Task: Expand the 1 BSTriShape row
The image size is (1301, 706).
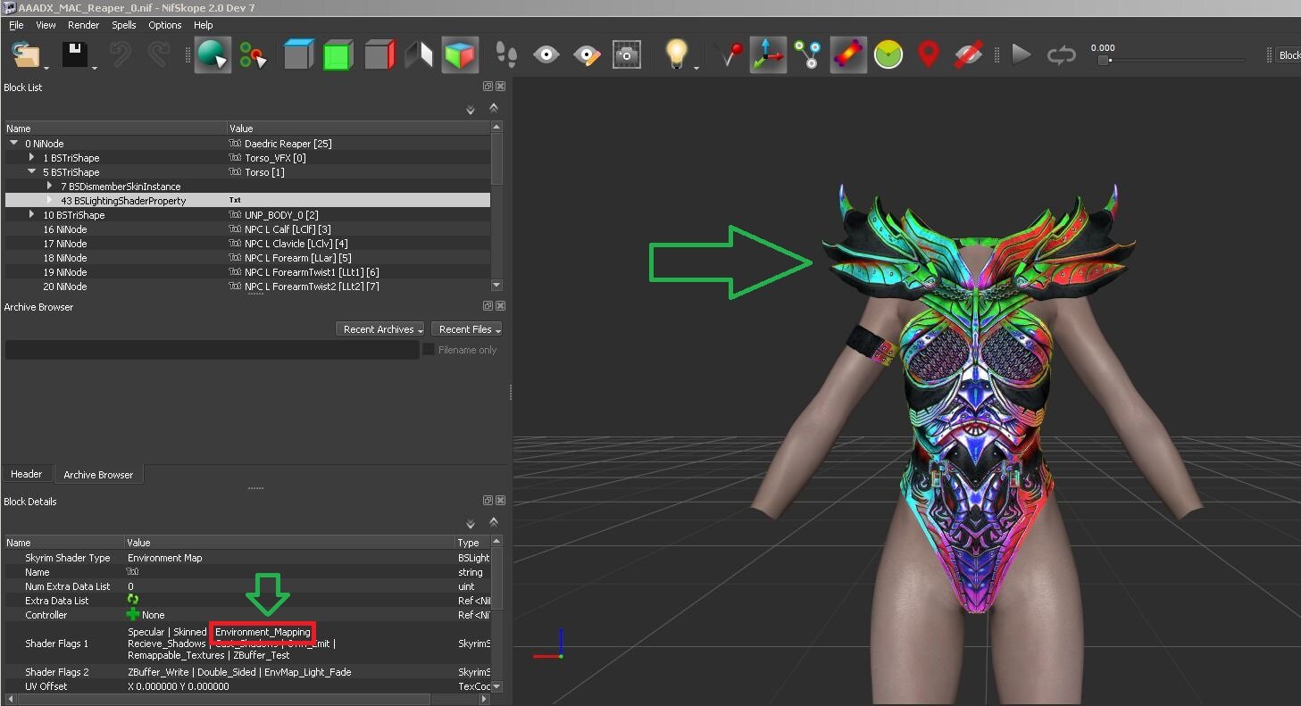Action: tap(32, 157)
